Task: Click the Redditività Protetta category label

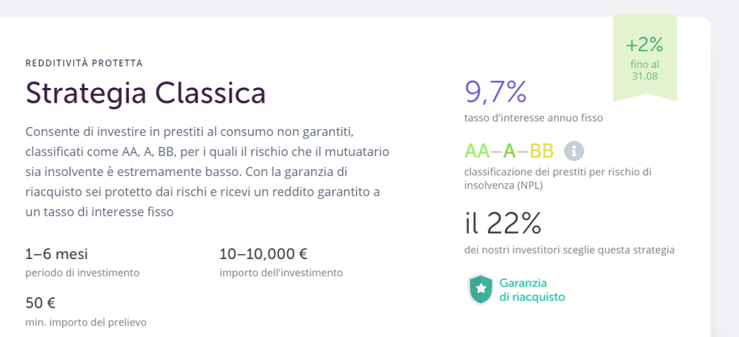Action: coord(84,64)
